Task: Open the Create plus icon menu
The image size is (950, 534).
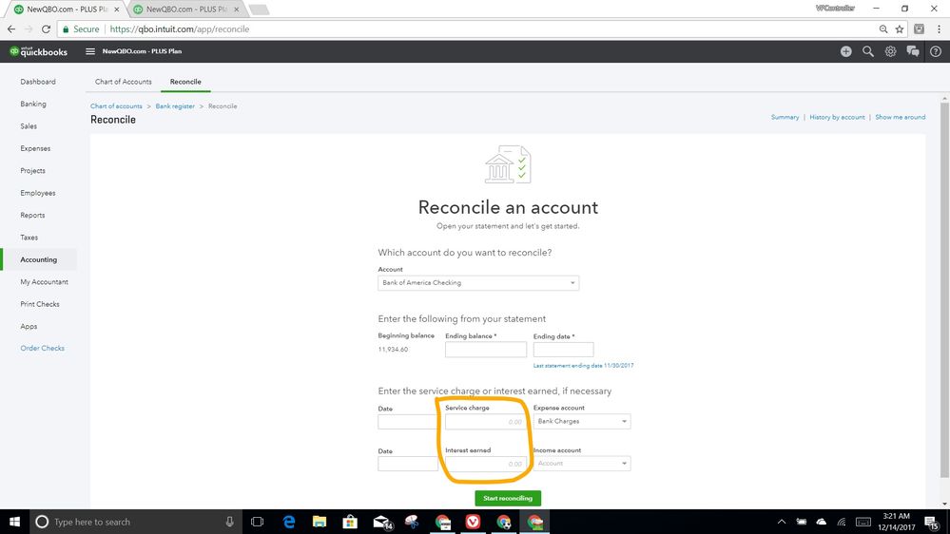Action: point(845,51)
